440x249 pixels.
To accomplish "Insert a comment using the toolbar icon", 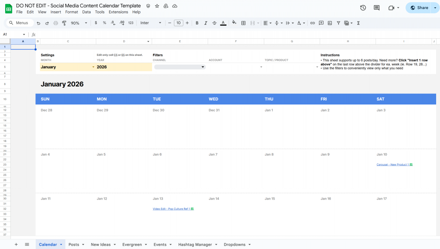I will coord(321,23).
